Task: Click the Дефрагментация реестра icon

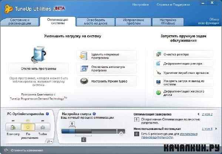Action: click(158, 63)
